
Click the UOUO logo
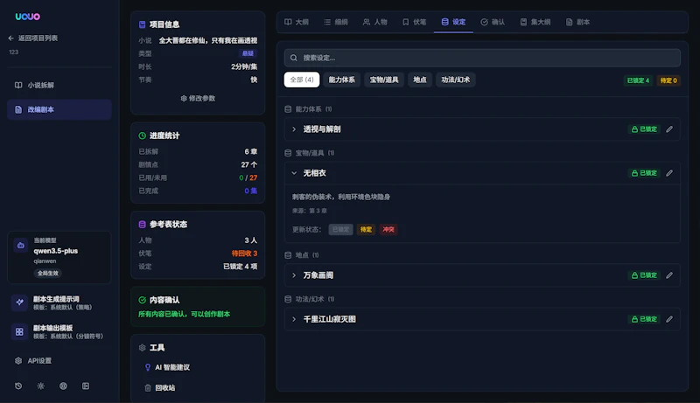(x=28, y=17)
